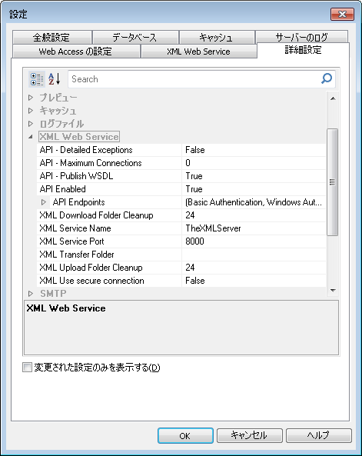Open the XML Web Service tab
This screenshot has height=456, width=362.
pos(198,52)
